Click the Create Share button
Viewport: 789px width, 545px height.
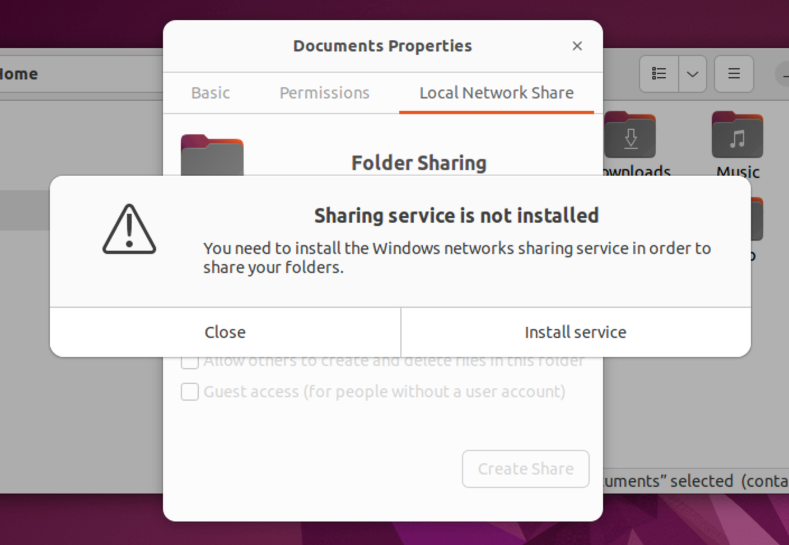(x=525, y=469)
